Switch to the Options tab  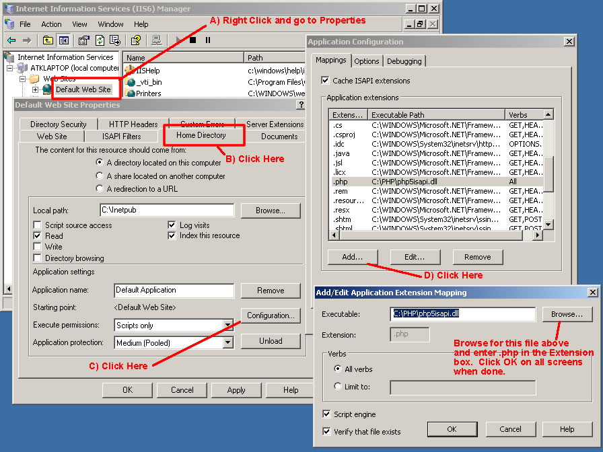367,61
